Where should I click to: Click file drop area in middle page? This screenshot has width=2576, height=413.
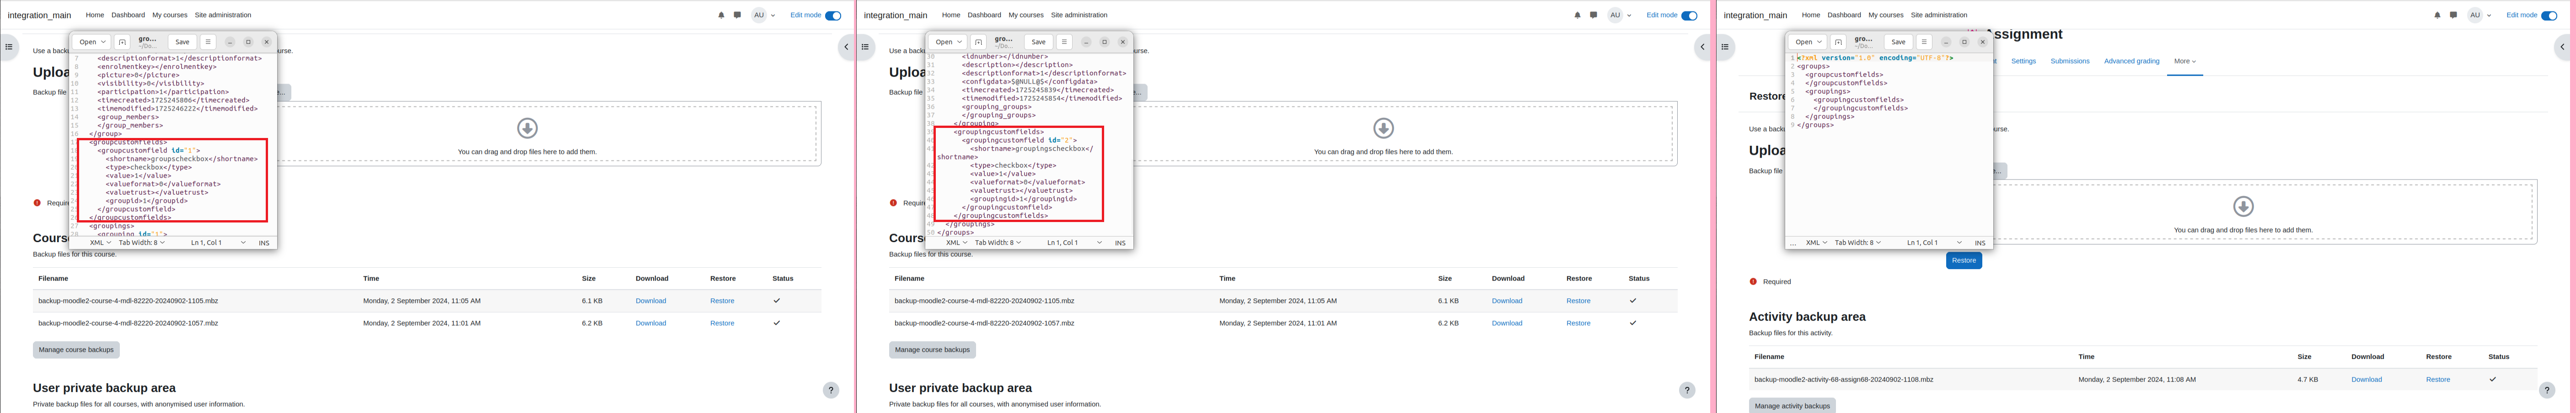(x=1383, y=133)
